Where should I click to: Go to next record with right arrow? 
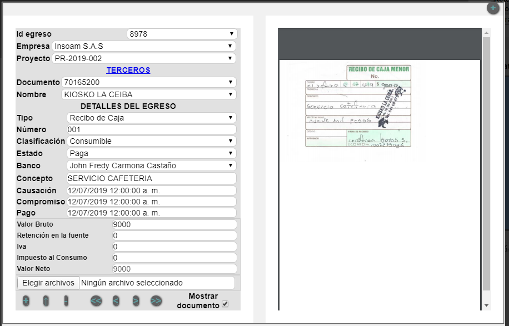coord(136,300)
